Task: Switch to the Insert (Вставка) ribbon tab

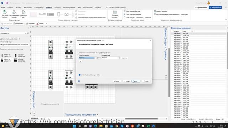Action: (x=19, y=7)
